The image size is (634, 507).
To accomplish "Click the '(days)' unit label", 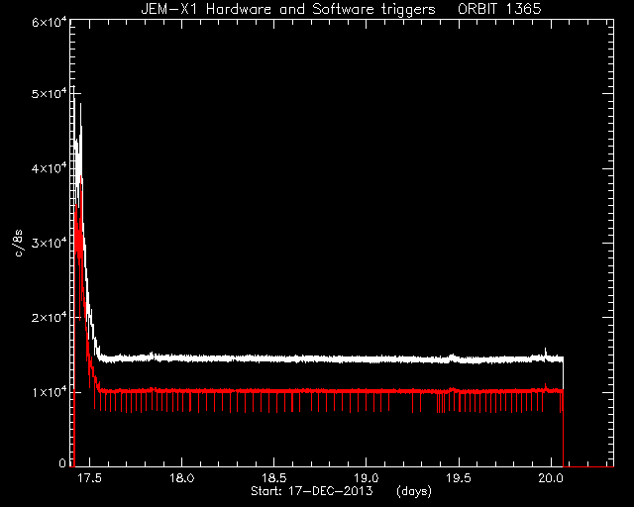I will [414, 491].
